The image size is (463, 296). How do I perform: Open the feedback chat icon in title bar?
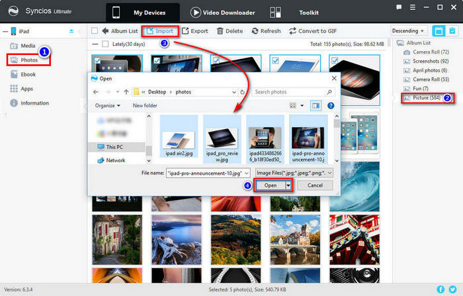click(x=399, y=7)
